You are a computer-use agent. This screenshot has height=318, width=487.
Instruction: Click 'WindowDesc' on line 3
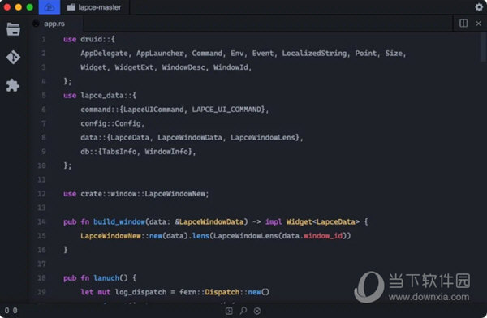[183, 67]
